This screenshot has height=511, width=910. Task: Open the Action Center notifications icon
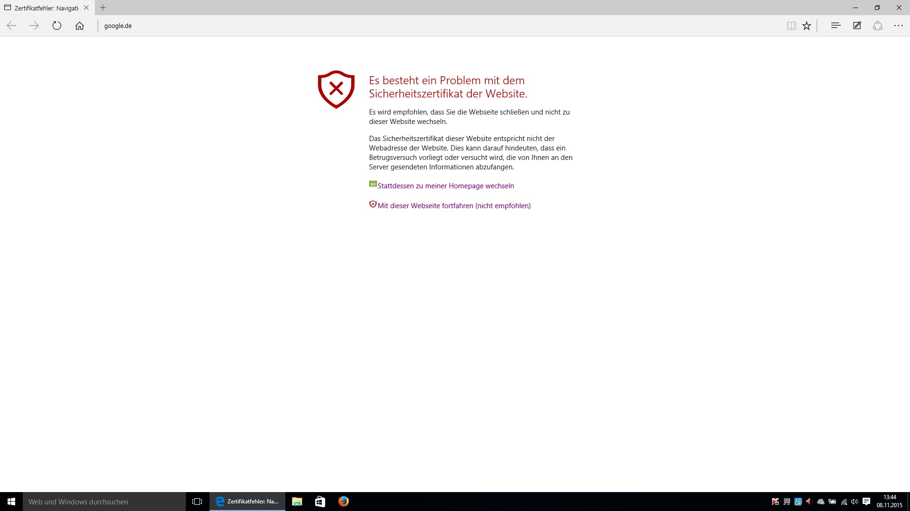(x=866, y=502)
